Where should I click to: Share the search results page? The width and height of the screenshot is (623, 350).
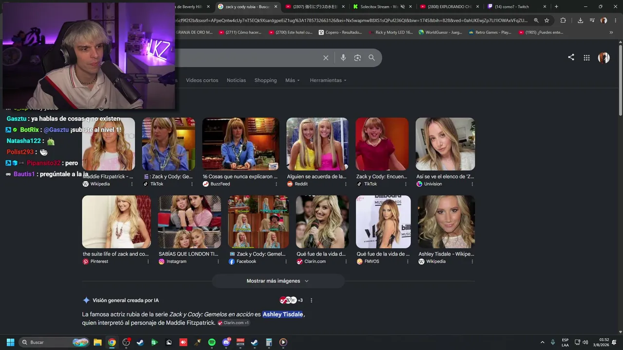[571, 57]
